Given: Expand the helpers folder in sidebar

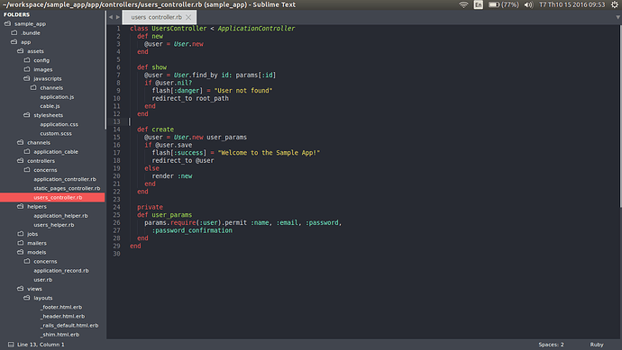Looking at the screenshot, I should (20, 206).
